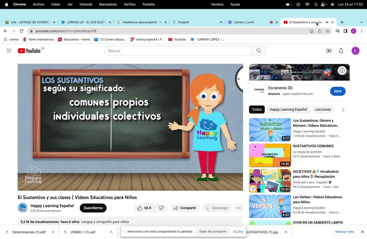The width and height of the screenshot is (367, 239).
Task: Switch to the Library | Loom tab
Action: click(253, 22)
